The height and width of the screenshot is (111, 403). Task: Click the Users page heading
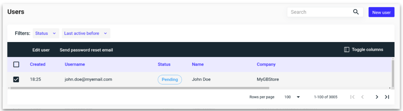(16, 12)
